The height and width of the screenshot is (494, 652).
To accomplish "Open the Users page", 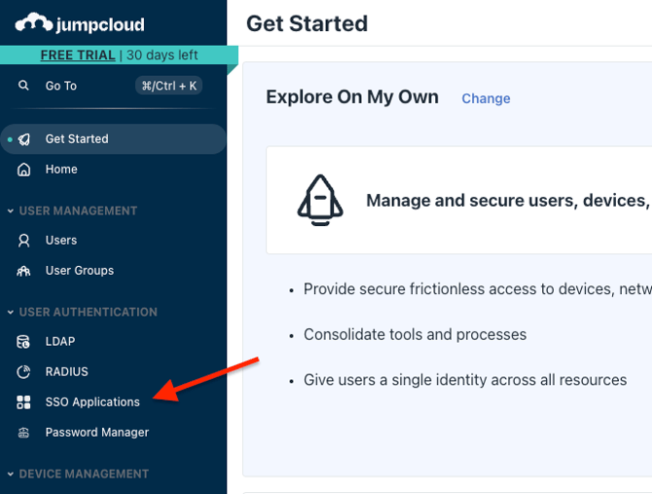I will click(113, 241).
